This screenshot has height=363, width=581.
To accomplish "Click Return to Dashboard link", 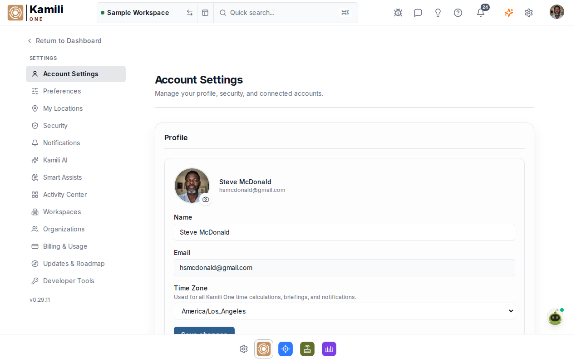I will click(x=64, y=41).
